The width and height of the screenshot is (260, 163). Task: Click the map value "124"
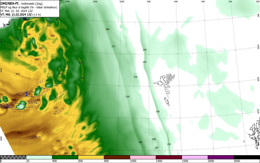[145, 62]
